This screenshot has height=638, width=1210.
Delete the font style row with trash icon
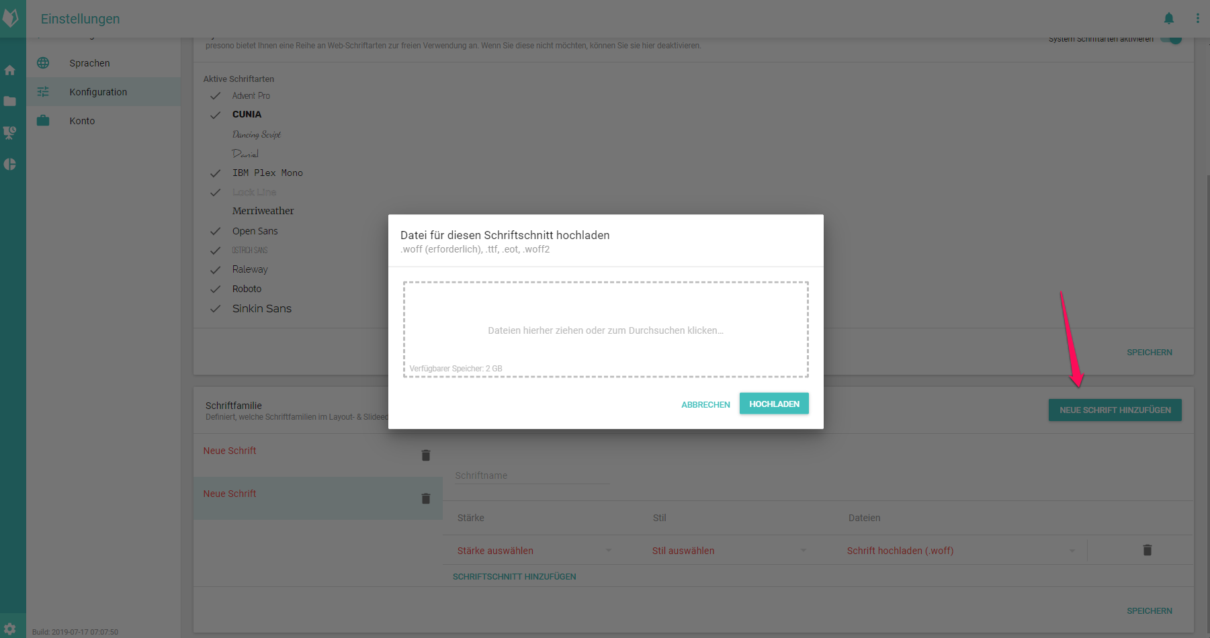pos(1147,550)
